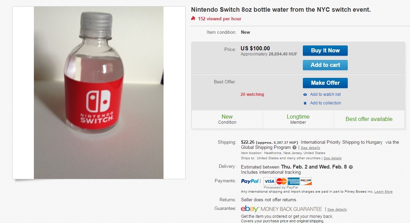Click the help icon next to delivery estimate

(351, 167)
